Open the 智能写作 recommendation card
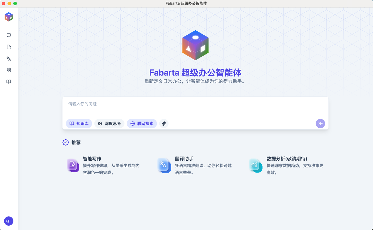Viewport: 373px width, 230px height. pos(111,165)
